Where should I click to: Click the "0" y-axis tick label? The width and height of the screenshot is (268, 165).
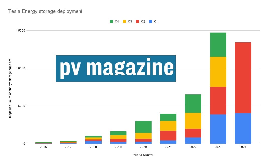coord(24,144)
